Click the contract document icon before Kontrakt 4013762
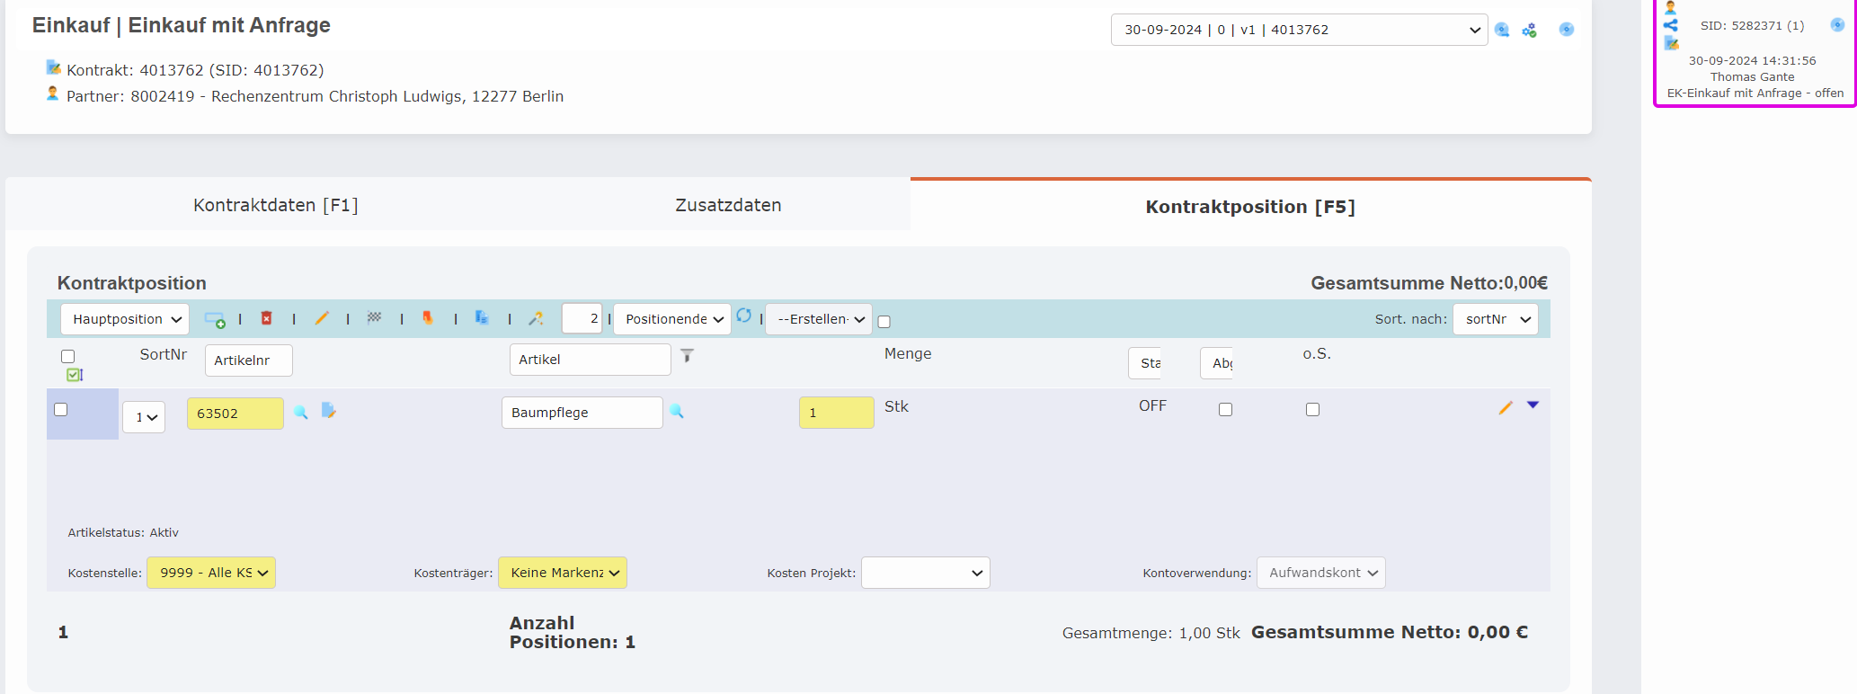This screenshot has height=694, width=1857. click(54, 67)
